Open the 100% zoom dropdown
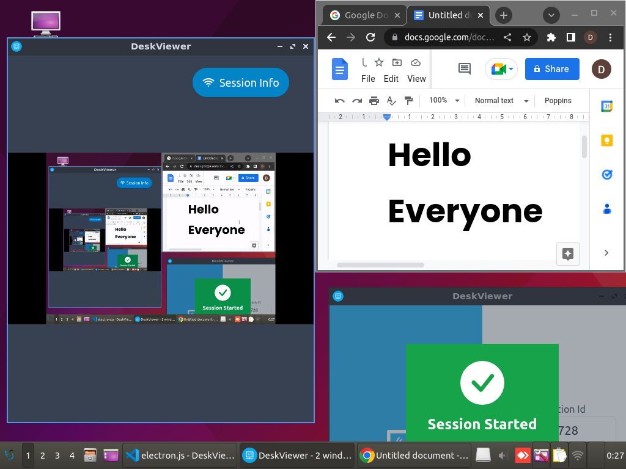Image resolution: width=626 pixels, height=469 pixels. 444,101
